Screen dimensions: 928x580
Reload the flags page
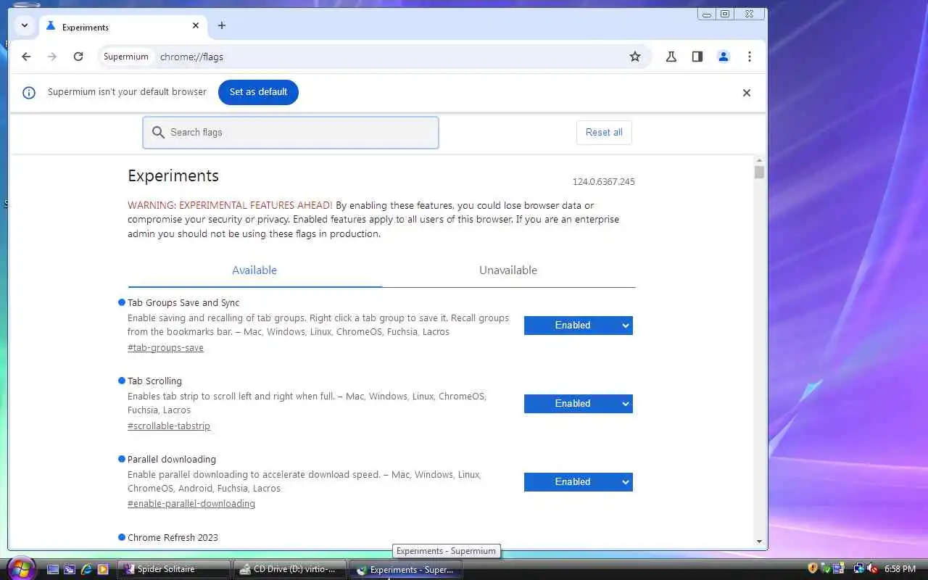78,57
